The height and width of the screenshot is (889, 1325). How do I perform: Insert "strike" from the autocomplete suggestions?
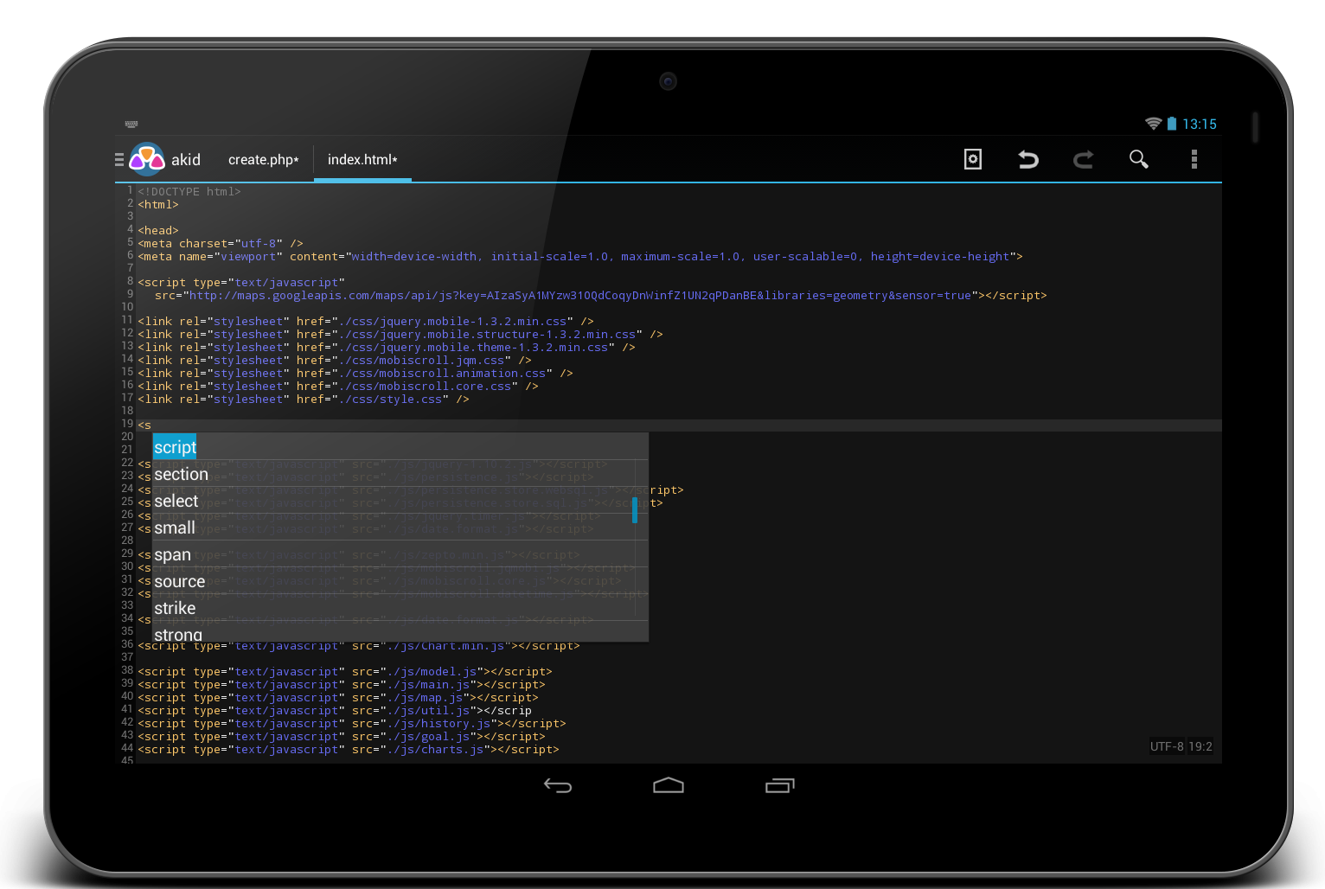tap(400, 608)
